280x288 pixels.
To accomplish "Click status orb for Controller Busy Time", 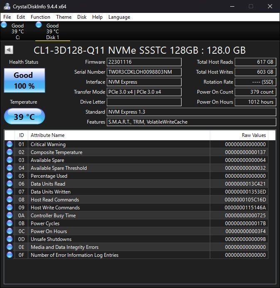I will 10,215.
